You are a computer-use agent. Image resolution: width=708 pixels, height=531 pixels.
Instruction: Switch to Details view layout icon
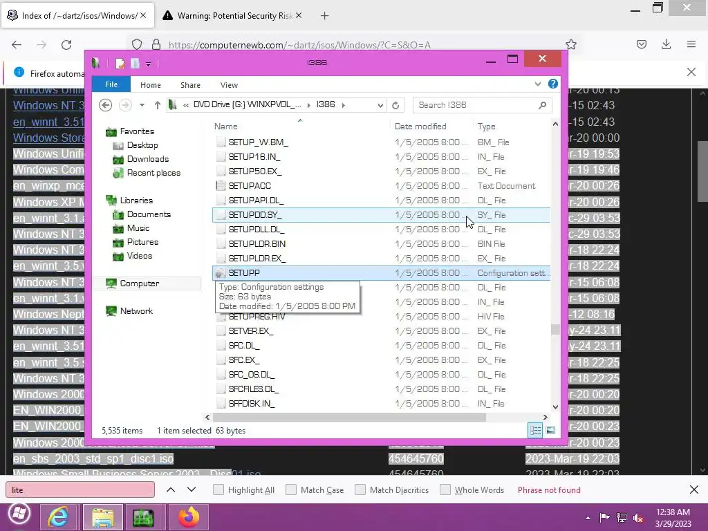535,430
